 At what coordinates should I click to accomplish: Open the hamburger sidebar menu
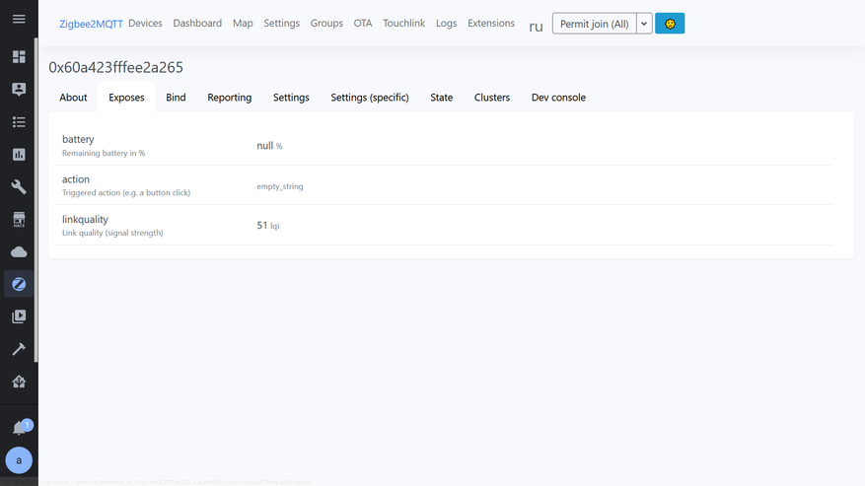19,20
